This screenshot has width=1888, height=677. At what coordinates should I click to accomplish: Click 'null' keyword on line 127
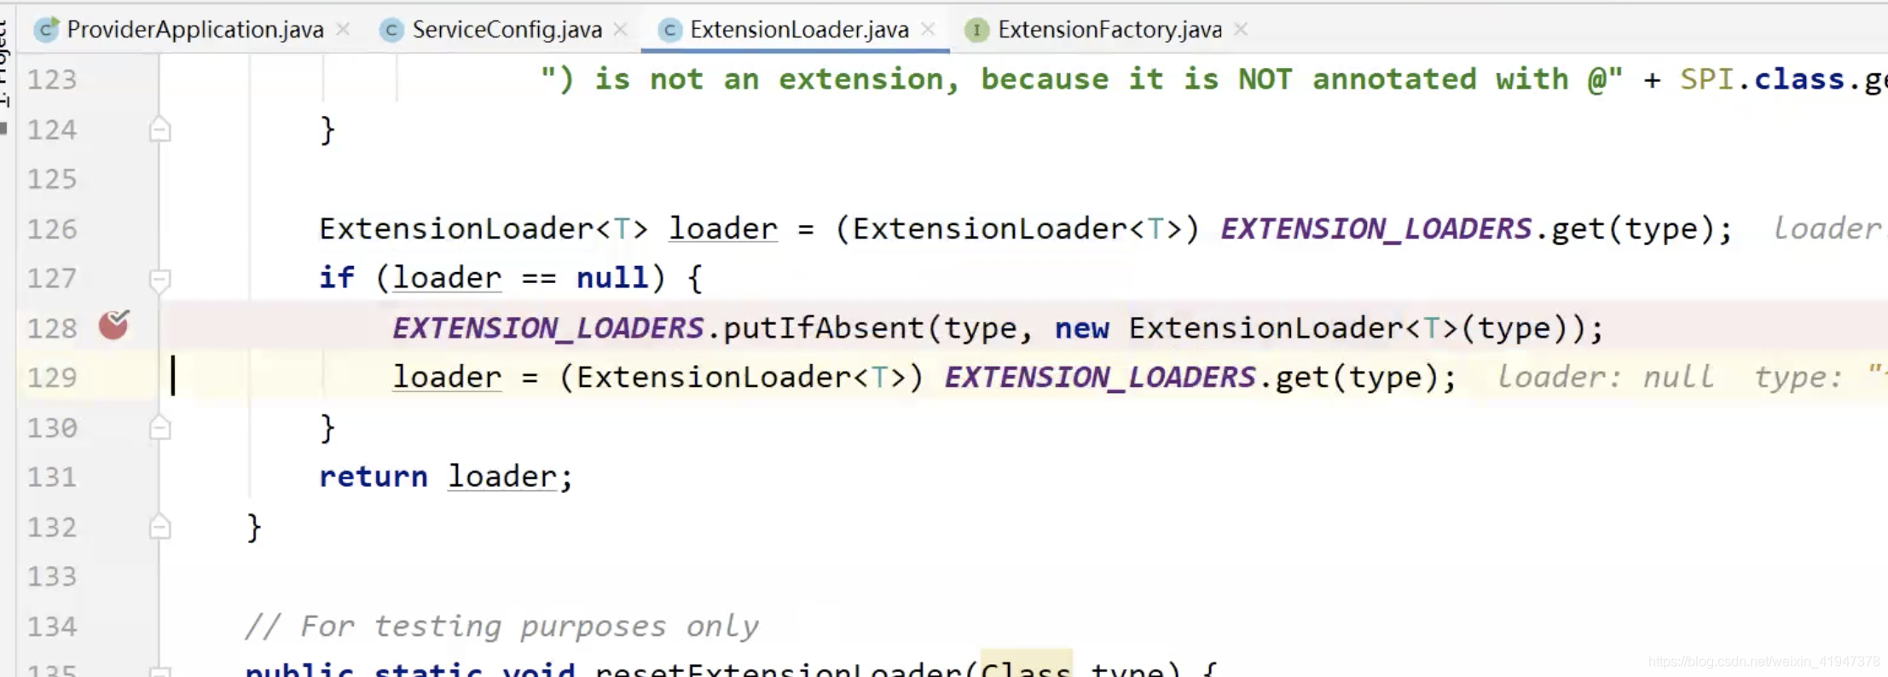click(612, 278)
